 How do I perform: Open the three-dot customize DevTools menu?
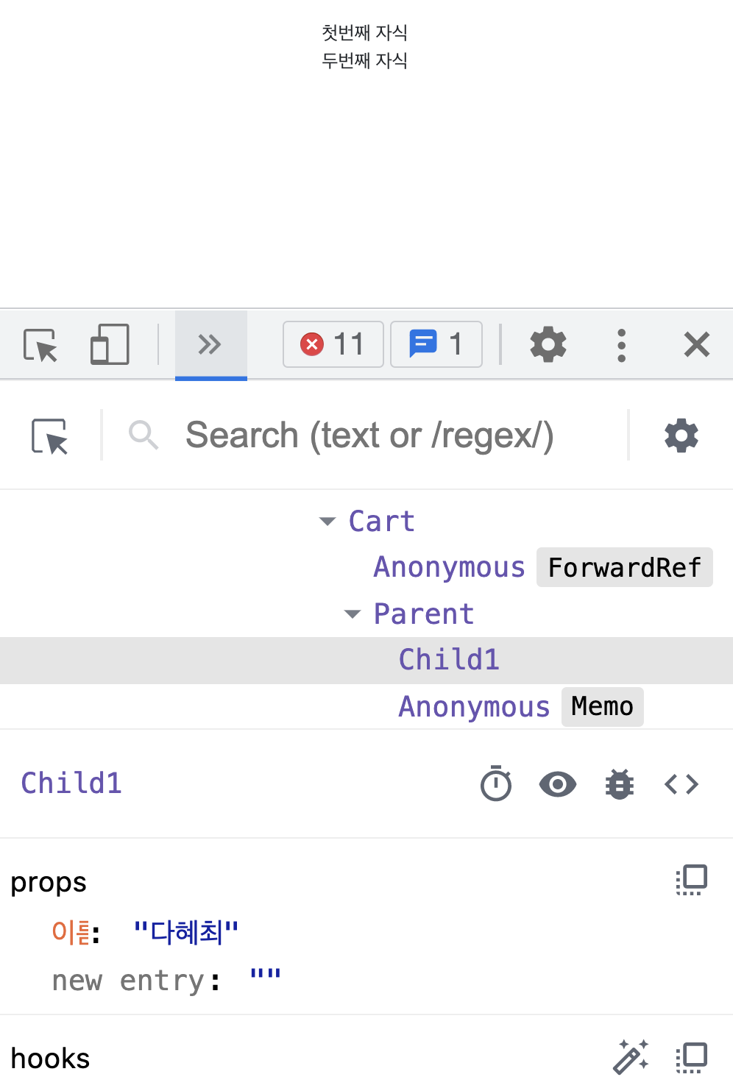(x=622, y=345)
